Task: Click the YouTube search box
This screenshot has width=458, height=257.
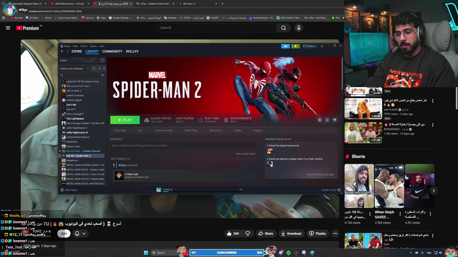Action: pyautogui.click(x=216, y=28)
